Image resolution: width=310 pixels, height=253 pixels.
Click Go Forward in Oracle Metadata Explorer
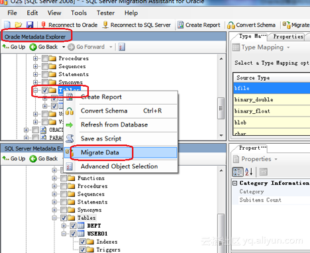(86, 47)
